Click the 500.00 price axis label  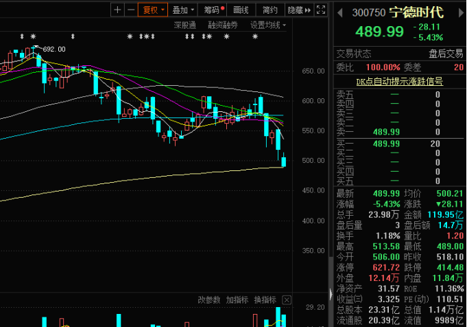313,161
